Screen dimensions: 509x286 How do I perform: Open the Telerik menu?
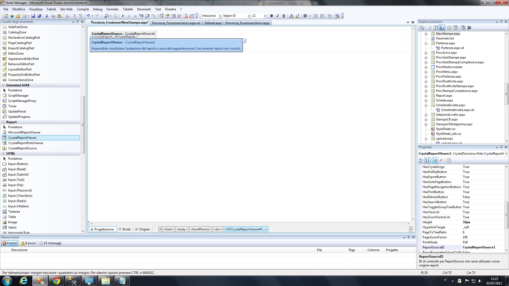51,9
